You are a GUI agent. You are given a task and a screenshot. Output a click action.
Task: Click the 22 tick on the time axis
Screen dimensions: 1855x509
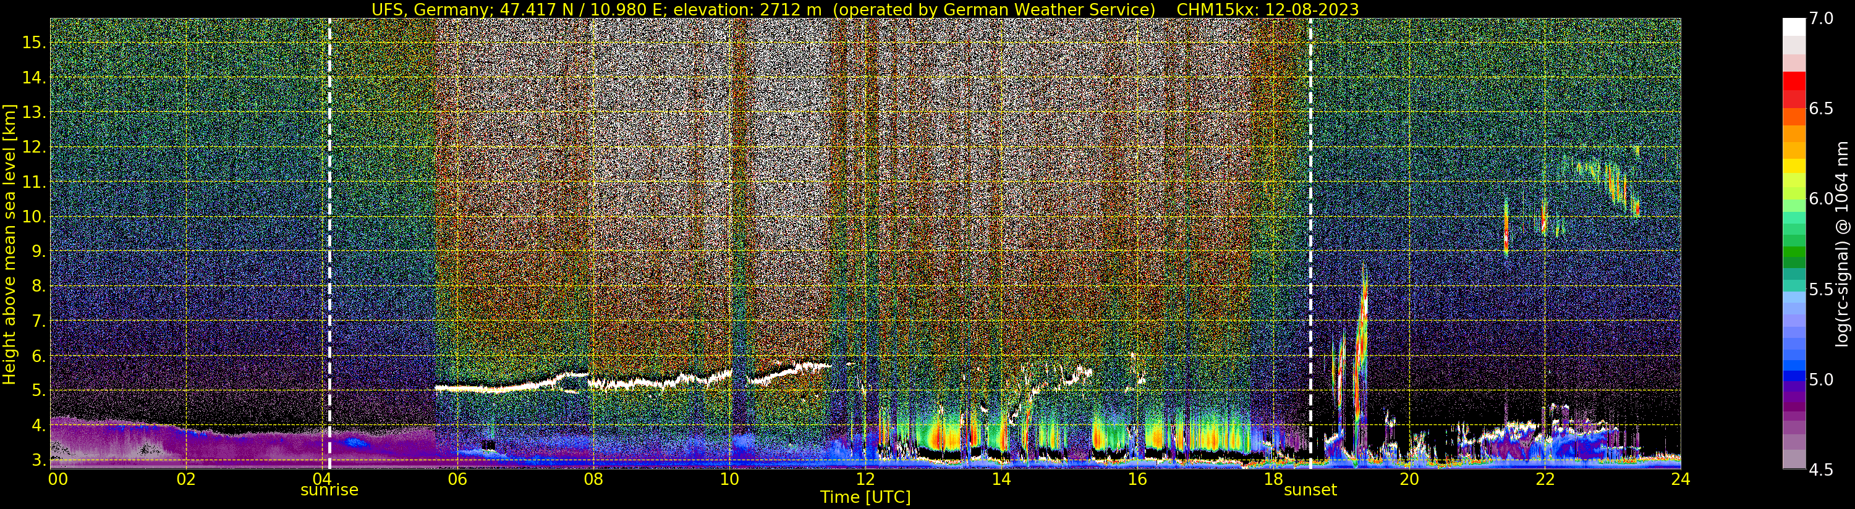[x=1545, y=479]
